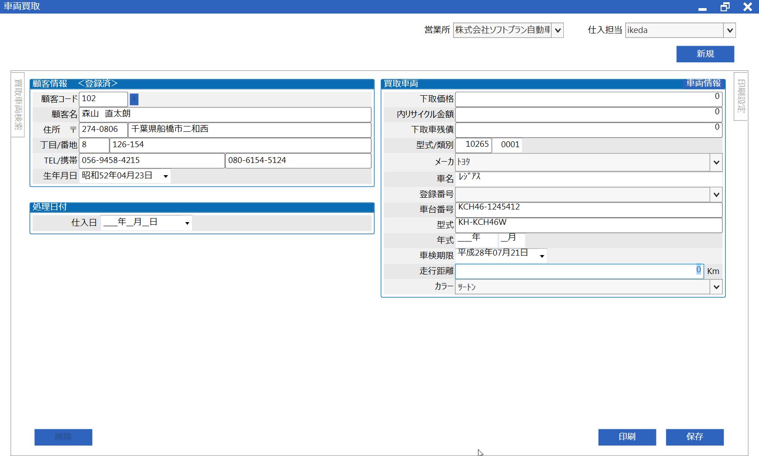Click the 新規 button

[x=705, y=54]
